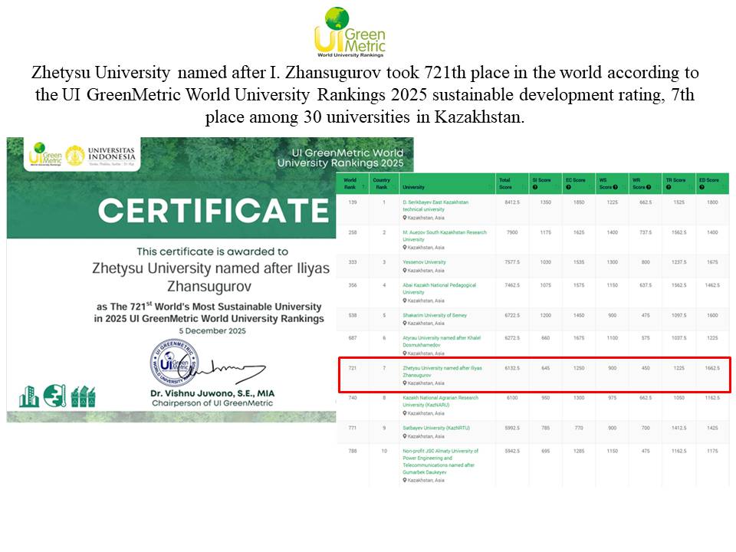The width and height of the screenshot is (736, 552).
Task: Click the EC Score help question-mark icon
Action: point(569,187)
